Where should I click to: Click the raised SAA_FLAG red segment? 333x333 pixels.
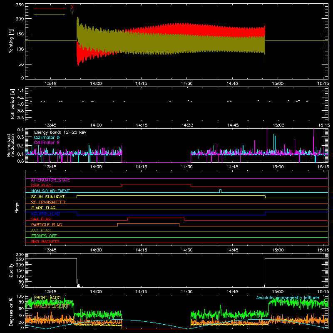[156, 218]
